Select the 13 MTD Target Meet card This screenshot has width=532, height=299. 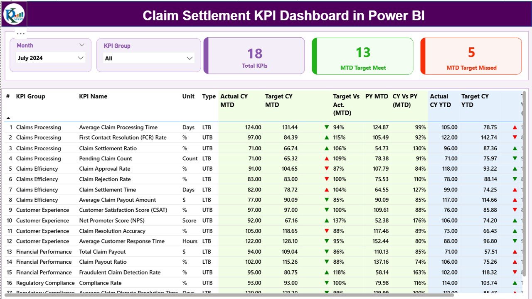click(362, 56)
